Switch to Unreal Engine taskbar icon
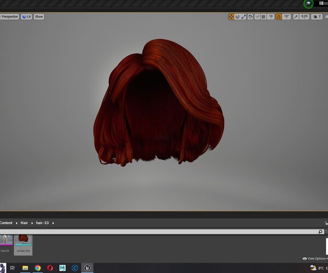The height and width of the screenshot is (273, 328). (87, 268)
